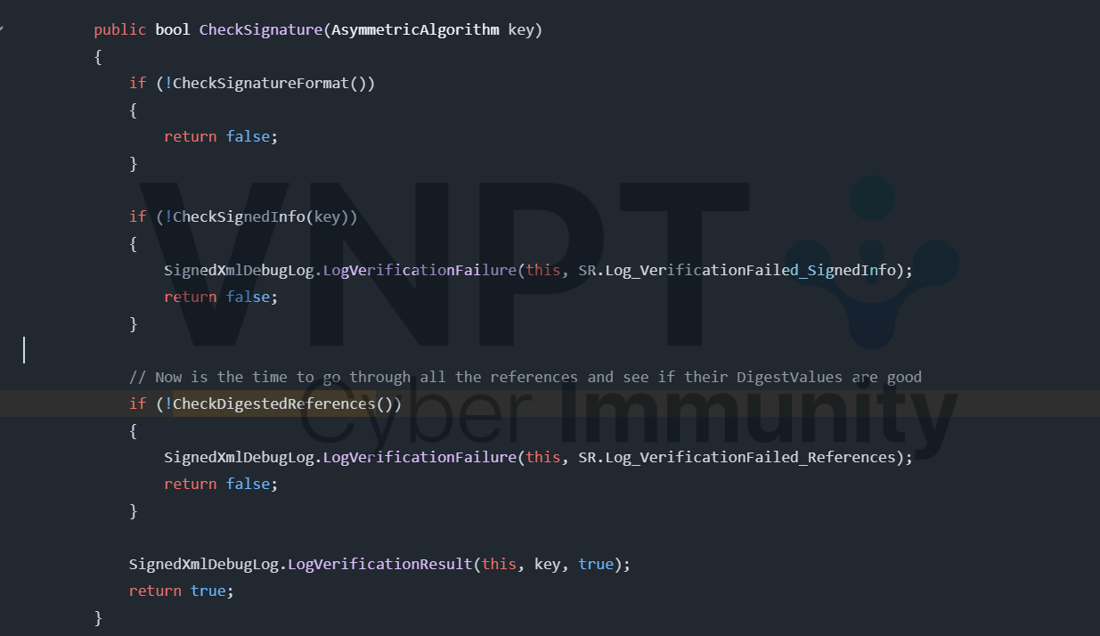Click the true argument in LogVerificationResult call
This screenshot has width=1100, height=636.
pyautogui.click(x=596, y=564)
